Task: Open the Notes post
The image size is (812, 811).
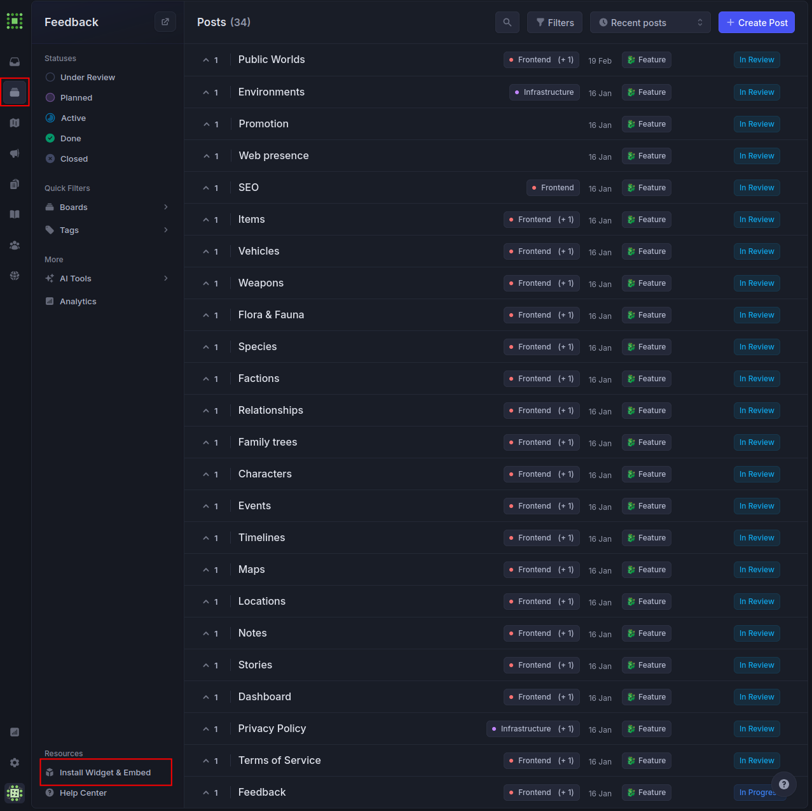Action: pos(252,633)
